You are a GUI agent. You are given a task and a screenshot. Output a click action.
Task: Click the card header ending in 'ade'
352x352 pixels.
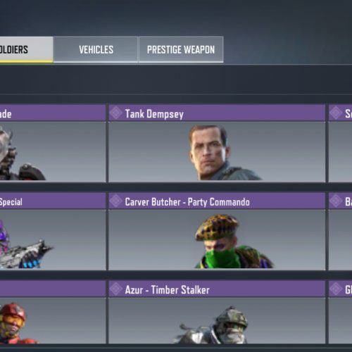(53, 113)
